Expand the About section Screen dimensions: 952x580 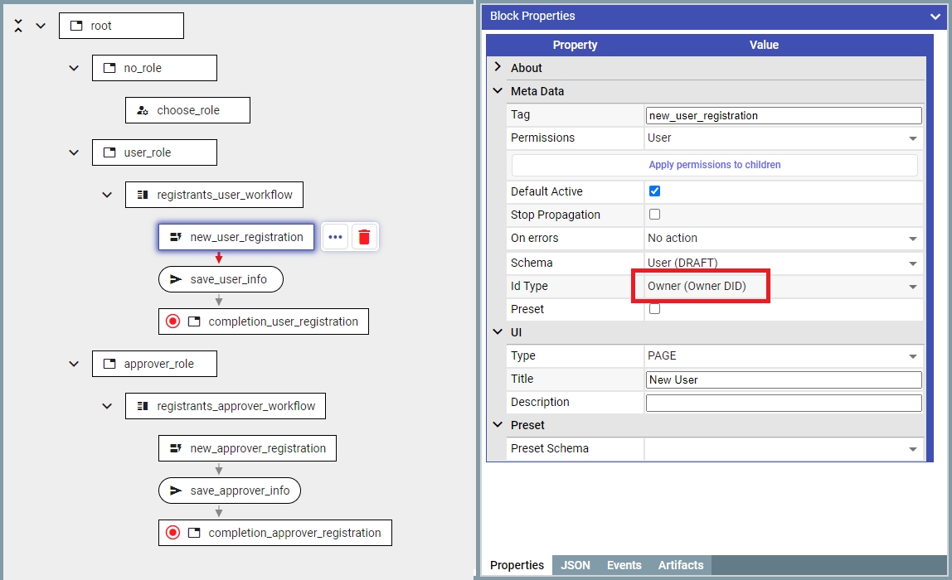point(498,68)
